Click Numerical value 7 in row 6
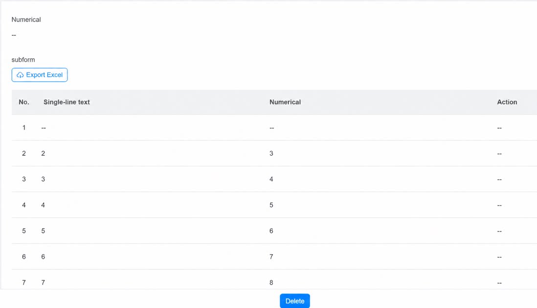The height and width of the screenshot is (308, 537). click(x=271, y=257)
